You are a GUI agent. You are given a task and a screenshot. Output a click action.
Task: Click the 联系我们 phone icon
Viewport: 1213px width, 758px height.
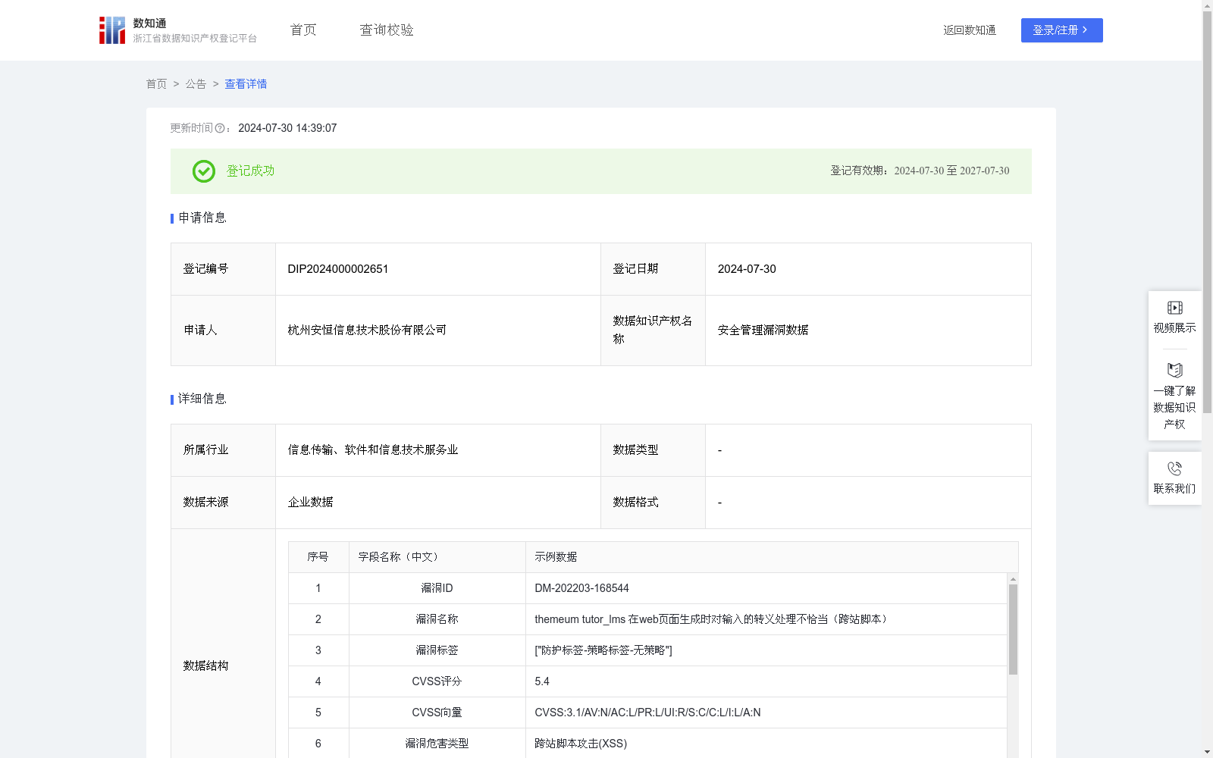click(x=1174, y=468)
